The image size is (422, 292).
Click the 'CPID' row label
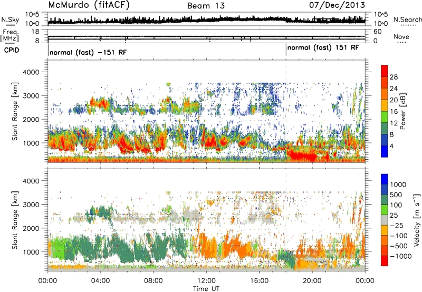[12, 50]
